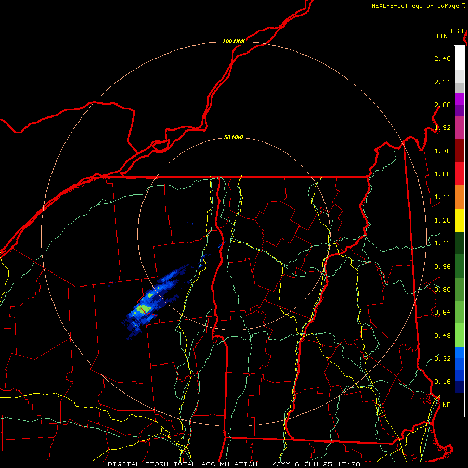Screen dimensions: 468x468
Task: Select the 0.16 legend value
Action: pyautogui.click(x=443, y=382)
